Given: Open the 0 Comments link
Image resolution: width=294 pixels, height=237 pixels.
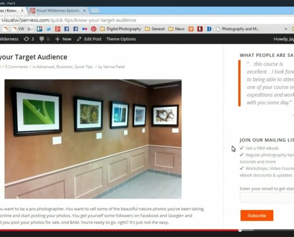Looking at the screenshot, I should (17, 67).
